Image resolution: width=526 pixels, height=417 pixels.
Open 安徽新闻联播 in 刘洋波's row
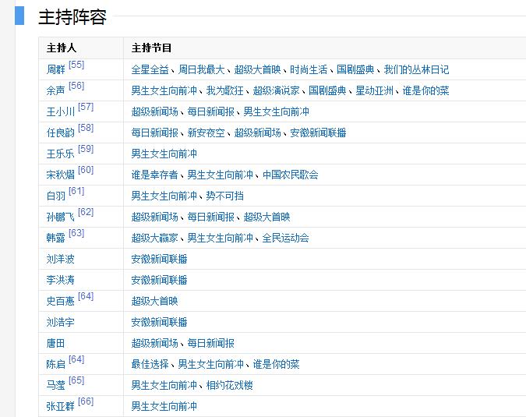point(159,259)
